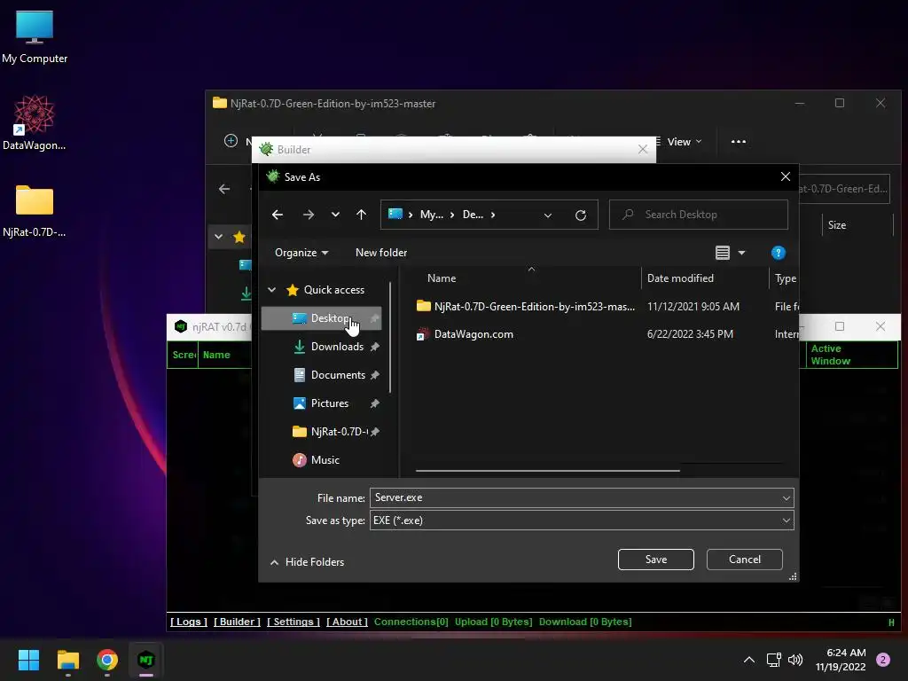
Task: Open My Computer desktop icon
Action: 35,37
